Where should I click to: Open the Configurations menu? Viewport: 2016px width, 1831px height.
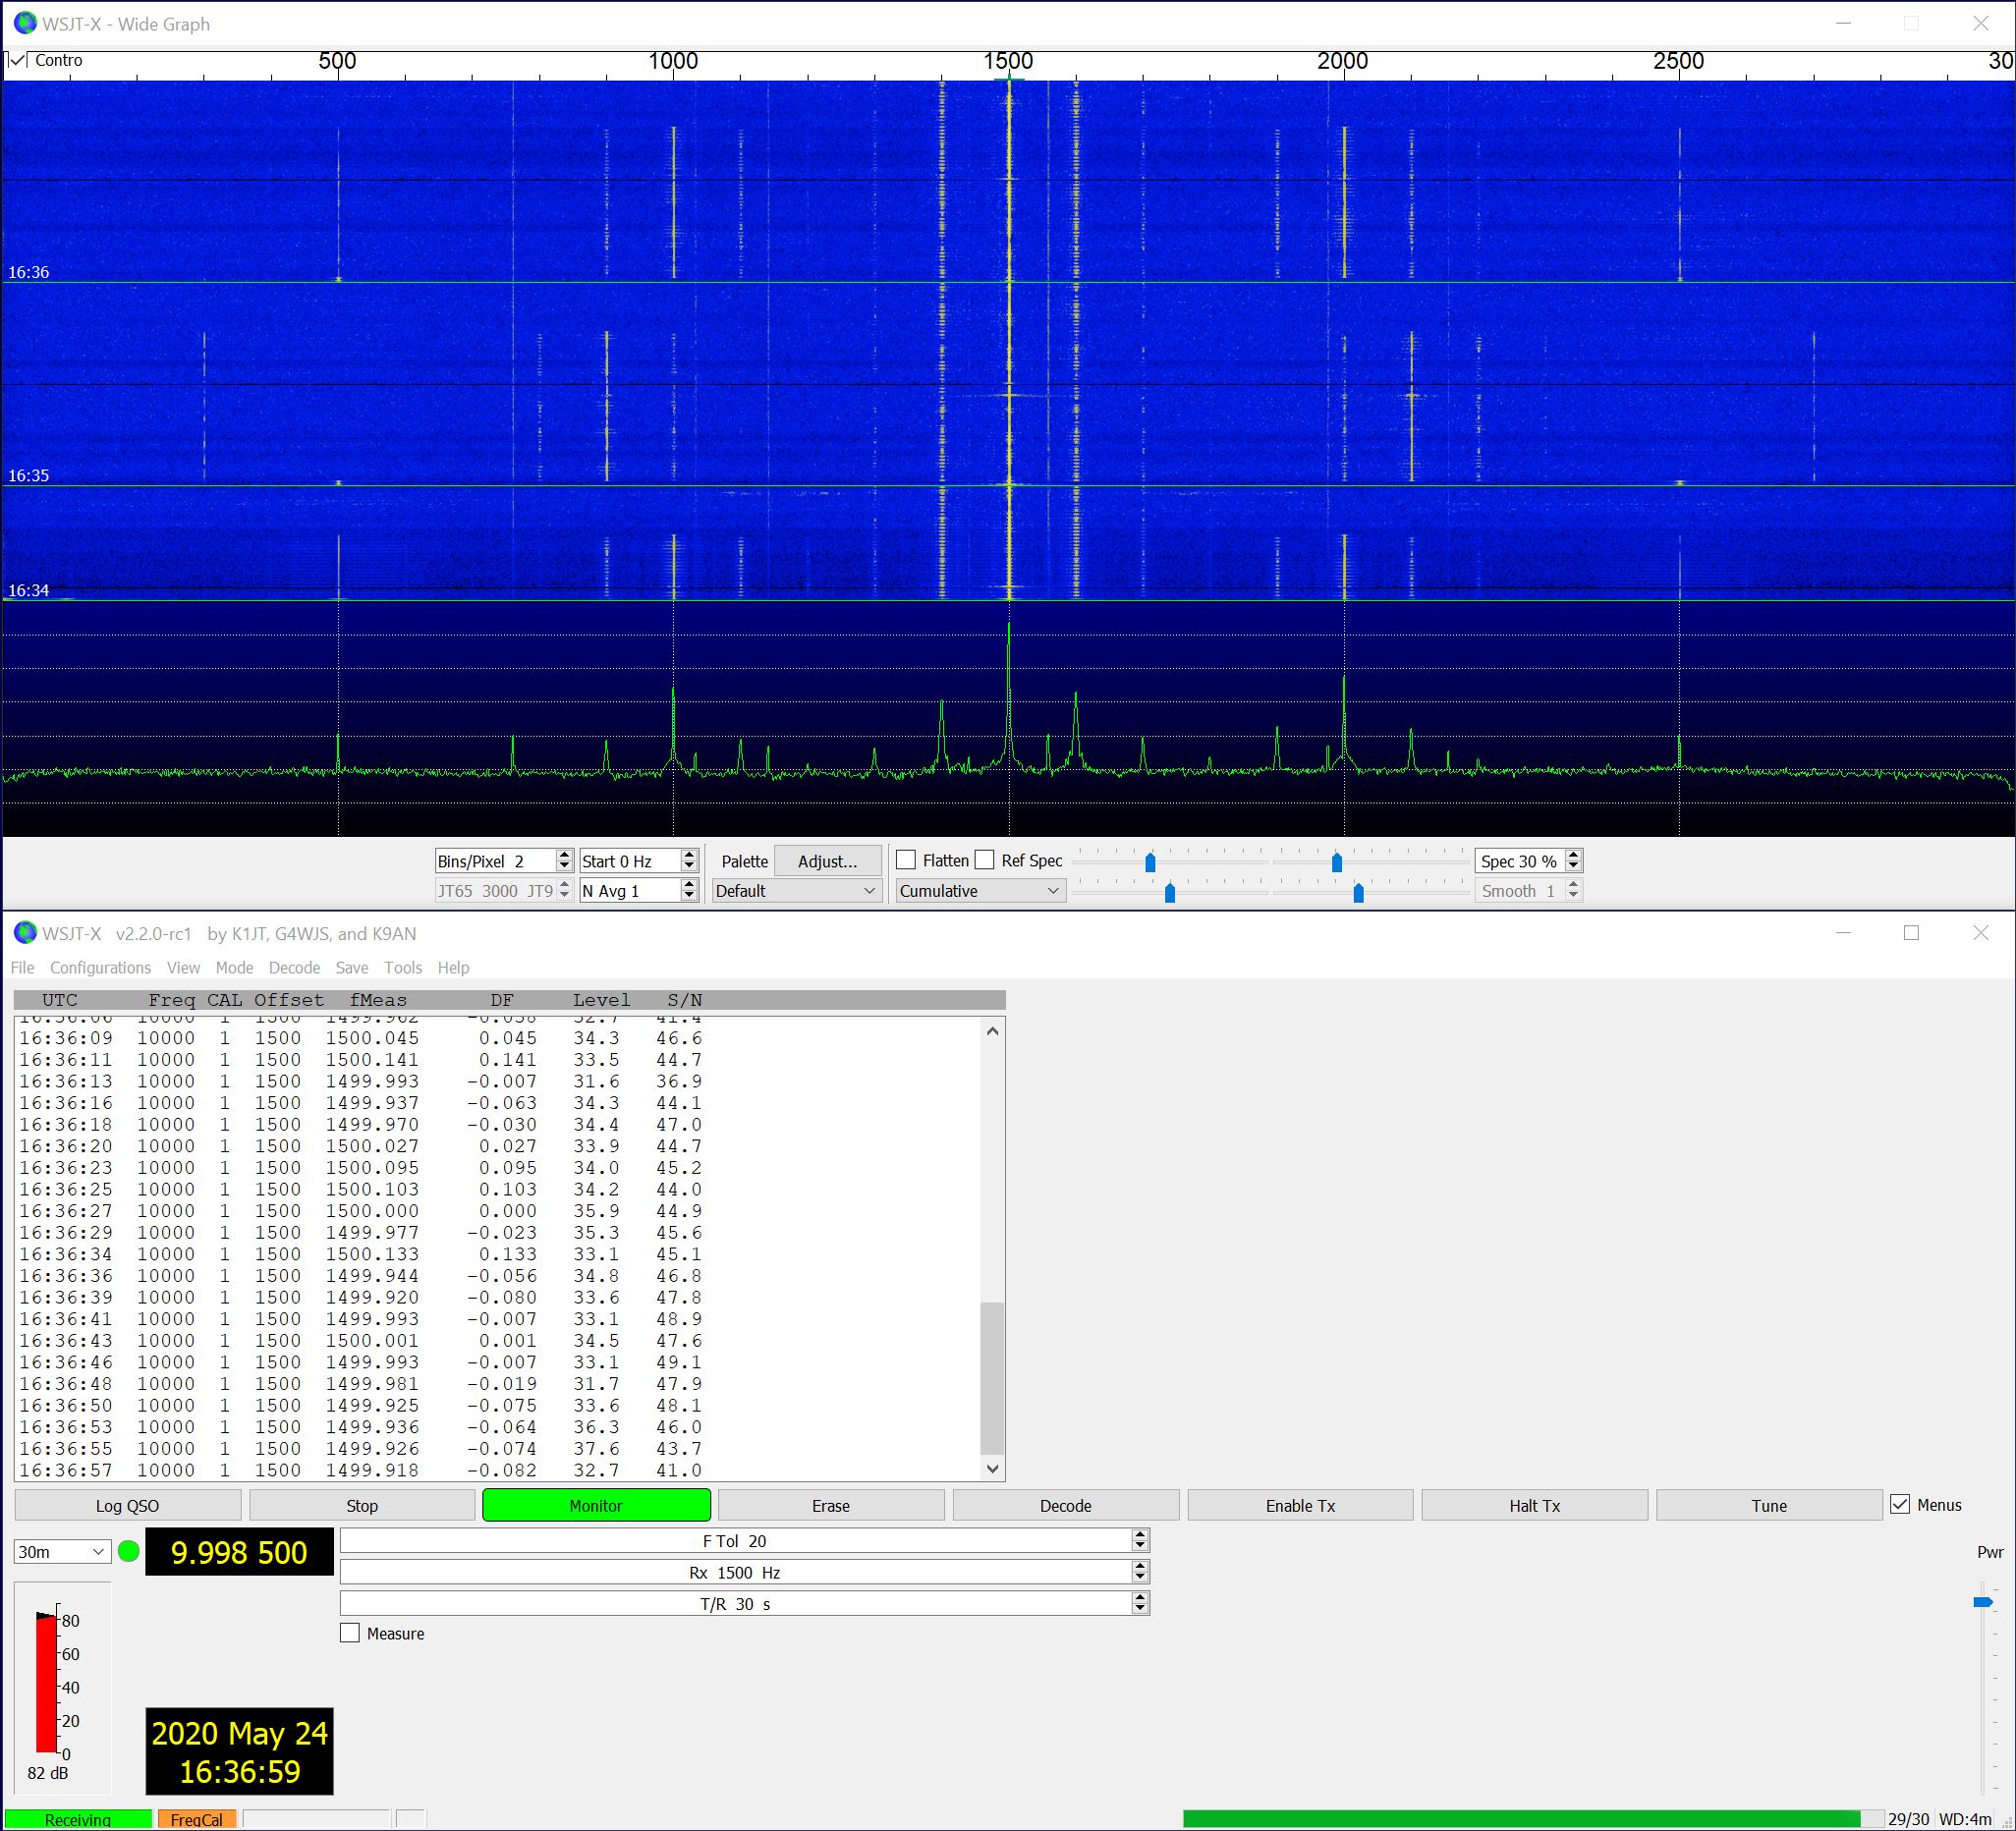coord(100,967)
